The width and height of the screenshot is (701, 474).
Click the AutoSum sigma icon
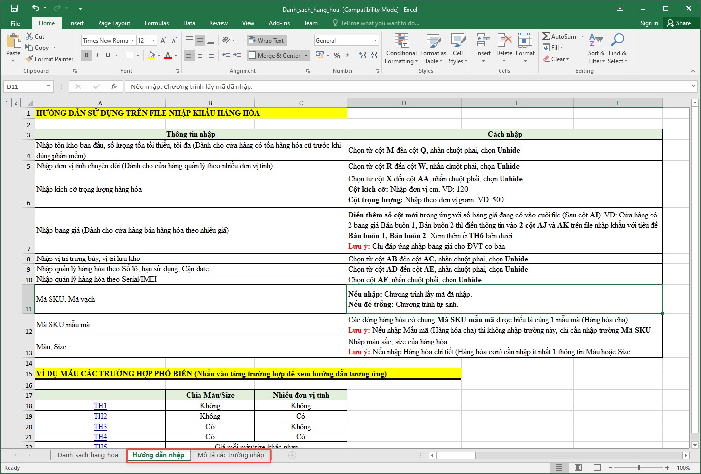click(x=546, y=36)
